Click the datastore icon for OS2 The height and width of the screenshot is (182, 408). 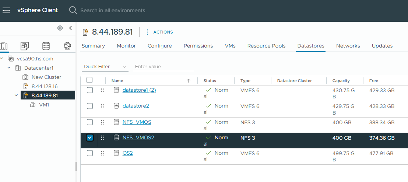pyautogui.click(x=116, y=153)
